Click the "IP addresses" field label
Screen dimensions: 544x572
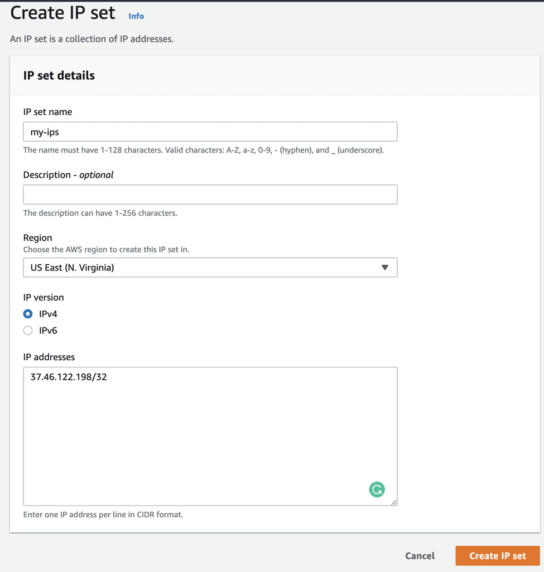click(x=49, y=357)
